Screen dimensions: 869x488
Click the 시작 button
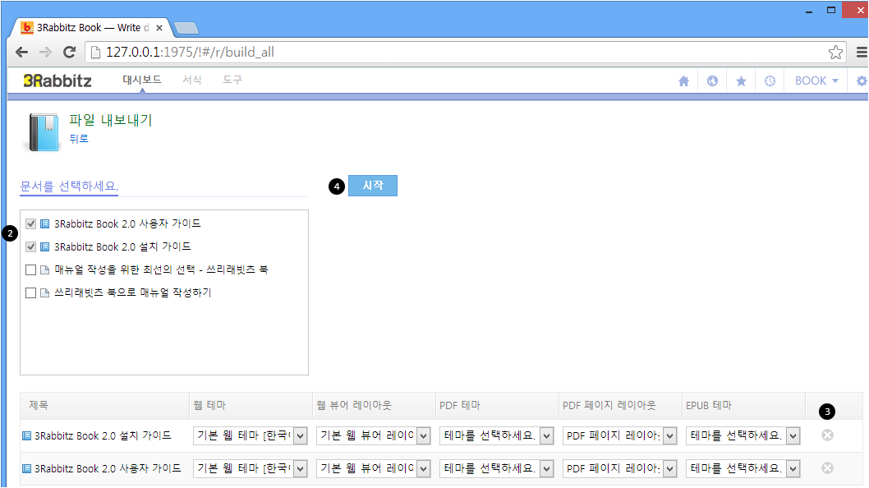(373, 186)
